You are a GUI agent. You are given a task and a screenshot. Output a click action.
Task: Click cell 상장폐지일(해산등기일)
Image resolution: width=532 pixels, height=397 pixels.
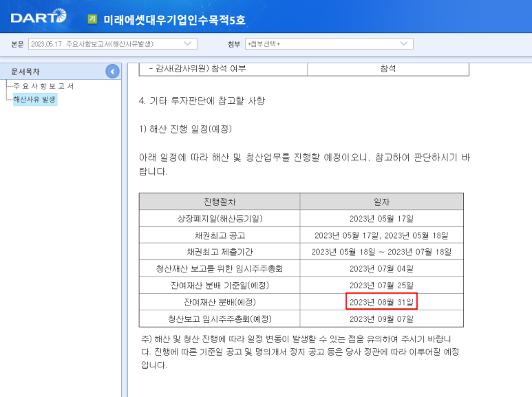pos(220,219)
